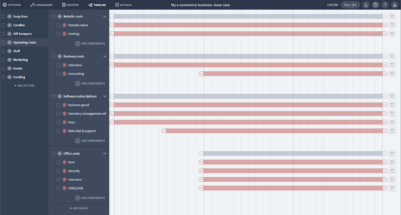The height and width of the screenshot is (215, 401).
Task: Tick the Accounting checkbox
Action: [x=58, y=74]
